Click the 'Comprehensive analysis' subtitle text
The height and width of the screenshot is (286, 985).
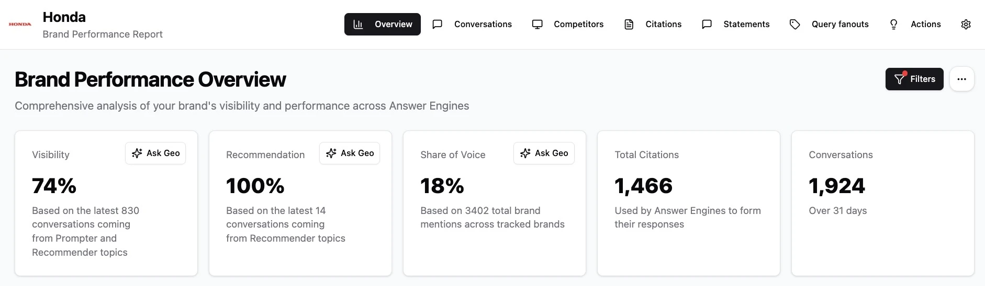[242, 106]
